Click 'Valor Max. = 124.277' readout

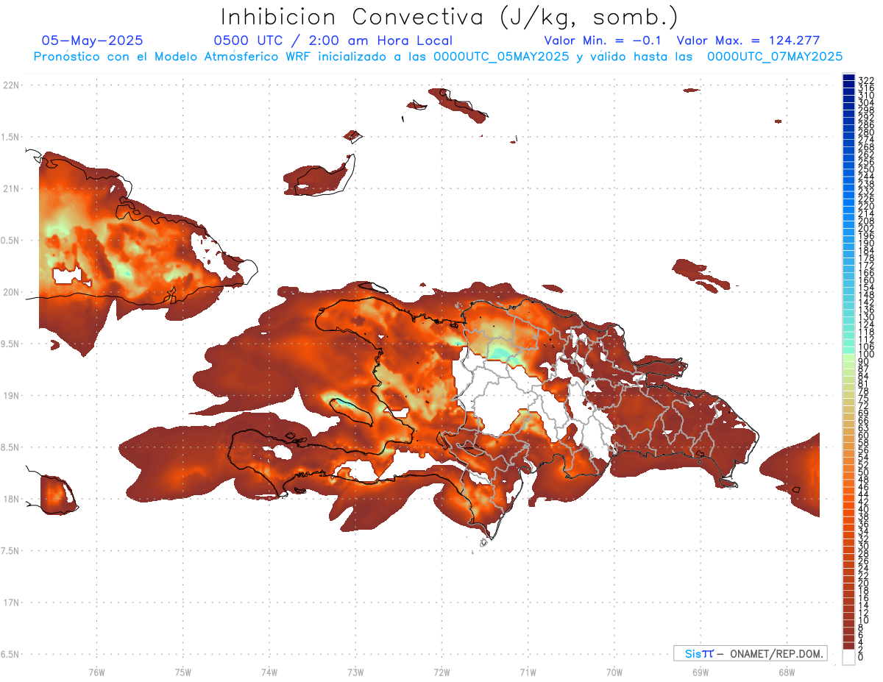pyautogui.click(x=748, y=41)
